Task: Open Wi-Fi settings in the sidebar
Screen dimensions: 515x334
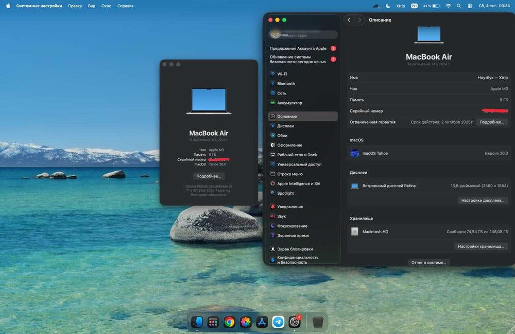Action: 302,74
